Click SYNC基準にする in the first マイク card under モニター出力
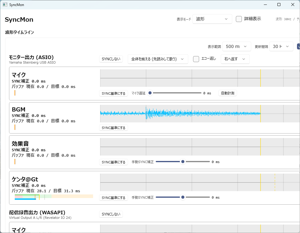The height and width of the screenshot is (233, 300). [114, 93]
